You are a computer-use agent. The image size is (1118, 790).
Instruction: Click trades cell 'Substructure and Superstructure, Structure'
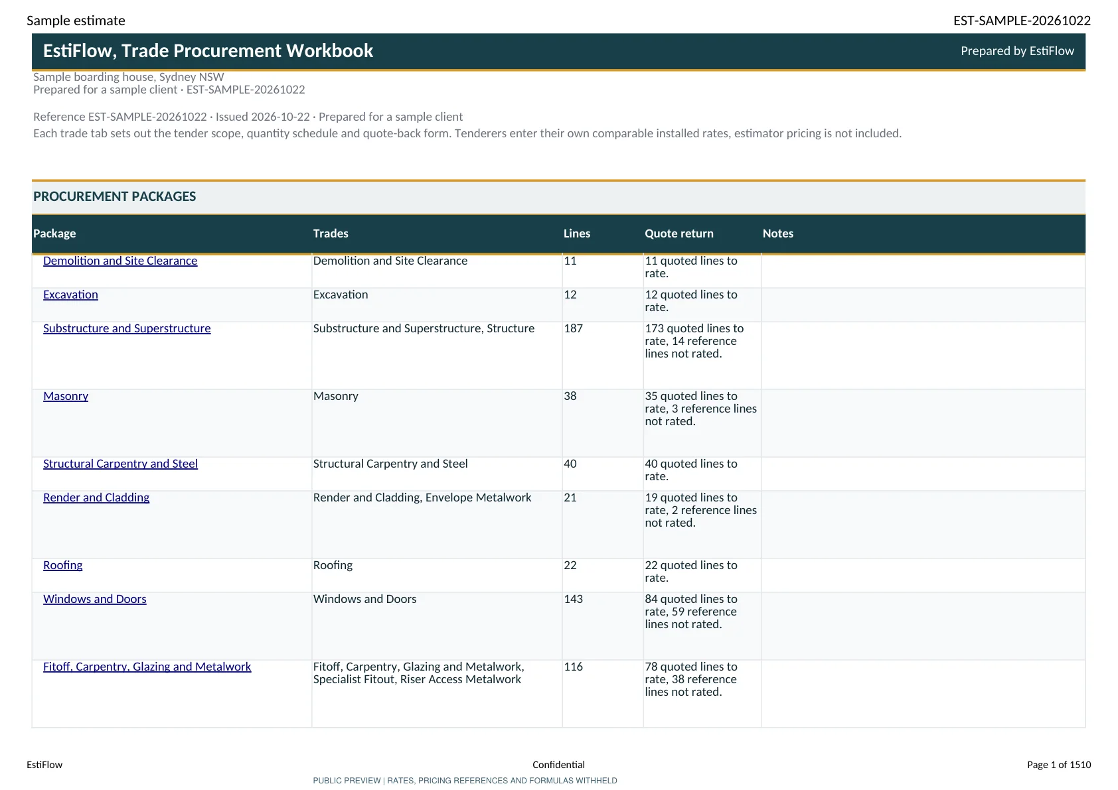click(437, 356)
